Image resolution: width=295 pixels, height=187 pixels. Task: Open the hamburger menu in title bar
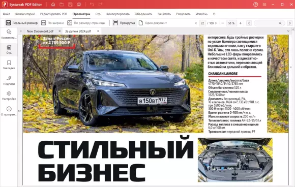(x=264, y=5)
